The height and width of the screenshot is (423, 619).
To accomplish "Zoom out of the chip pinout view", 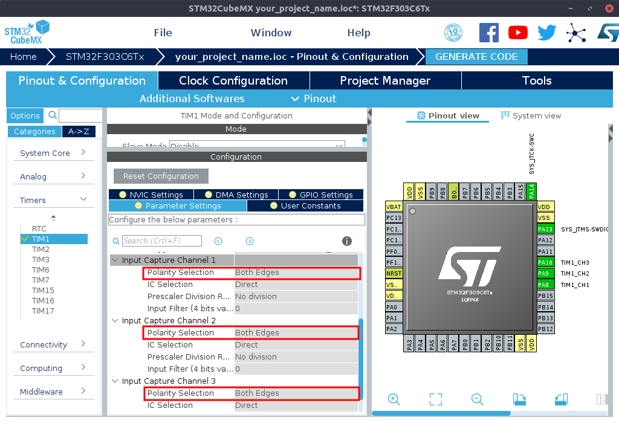I will pyautogui.click(x=477, y=399).
